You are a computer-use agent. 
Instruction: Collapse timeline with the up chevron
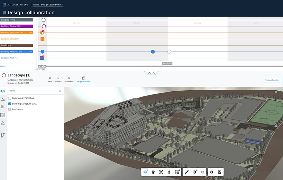[x=149, y=73]
